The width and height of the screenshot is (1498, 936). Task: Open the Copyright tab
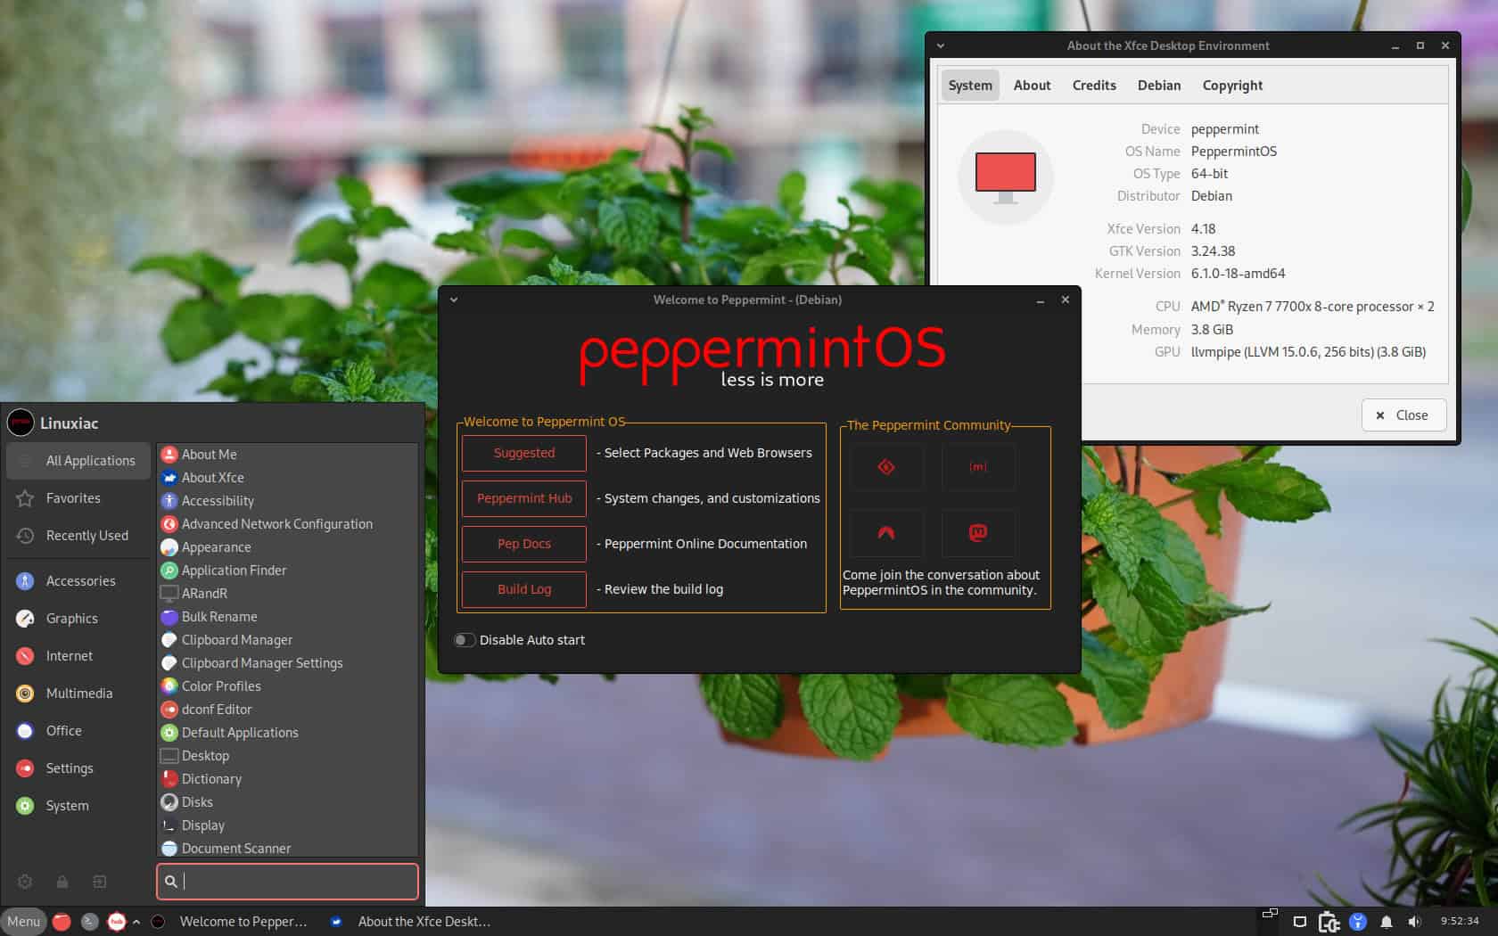(x=1232, y=85)
